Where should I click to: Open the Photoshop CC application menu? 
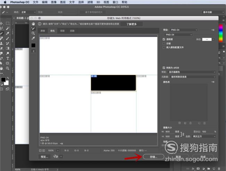click(x=20, y=2)
